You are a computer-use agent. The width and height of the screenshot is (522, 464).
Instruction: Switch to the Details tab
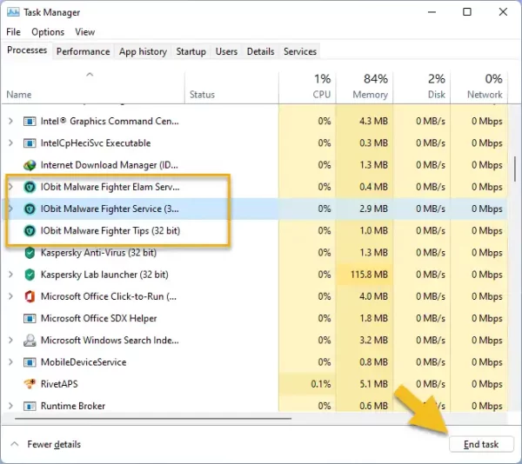[260, 51]
